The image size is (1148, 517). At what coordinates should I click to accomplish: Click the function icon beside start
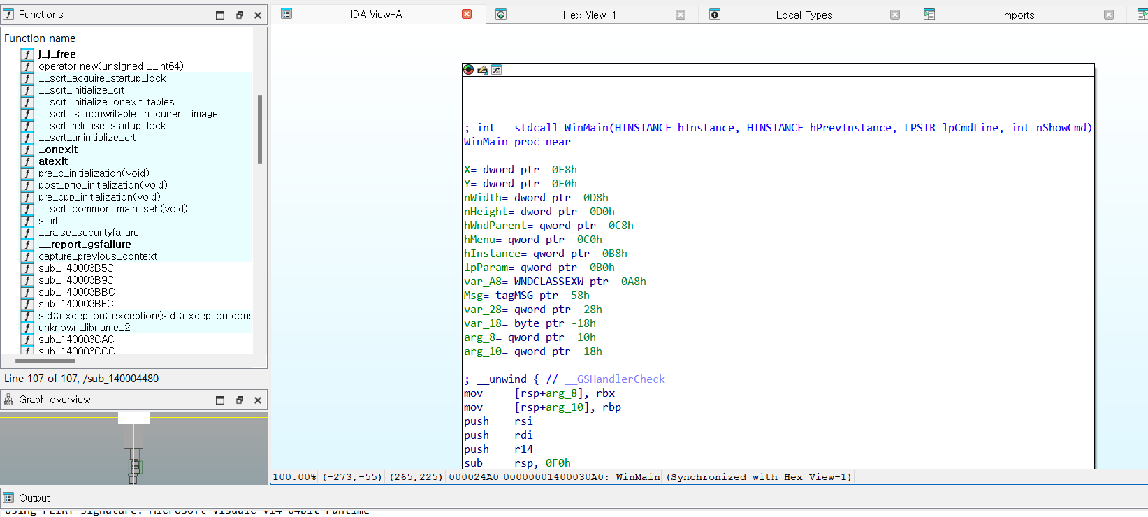pos(27,221)
